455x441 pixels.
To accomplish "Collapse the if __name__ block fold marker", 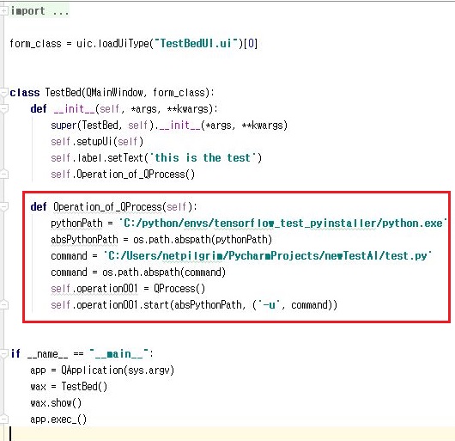I will coord(3,354).
